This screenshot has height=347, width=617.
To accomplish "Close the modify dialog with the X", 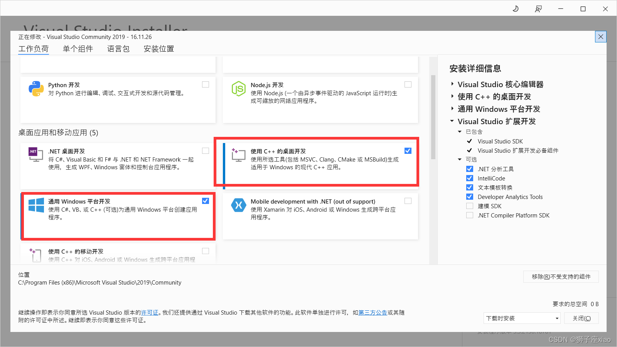I will (x=601, y=37).
